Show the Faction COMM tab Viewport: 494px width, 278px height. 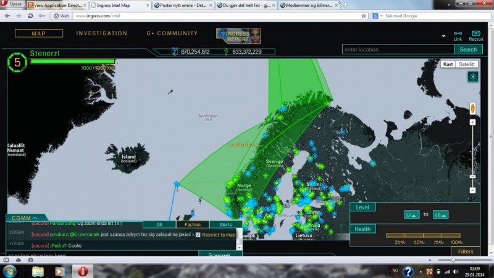[193, 224]
